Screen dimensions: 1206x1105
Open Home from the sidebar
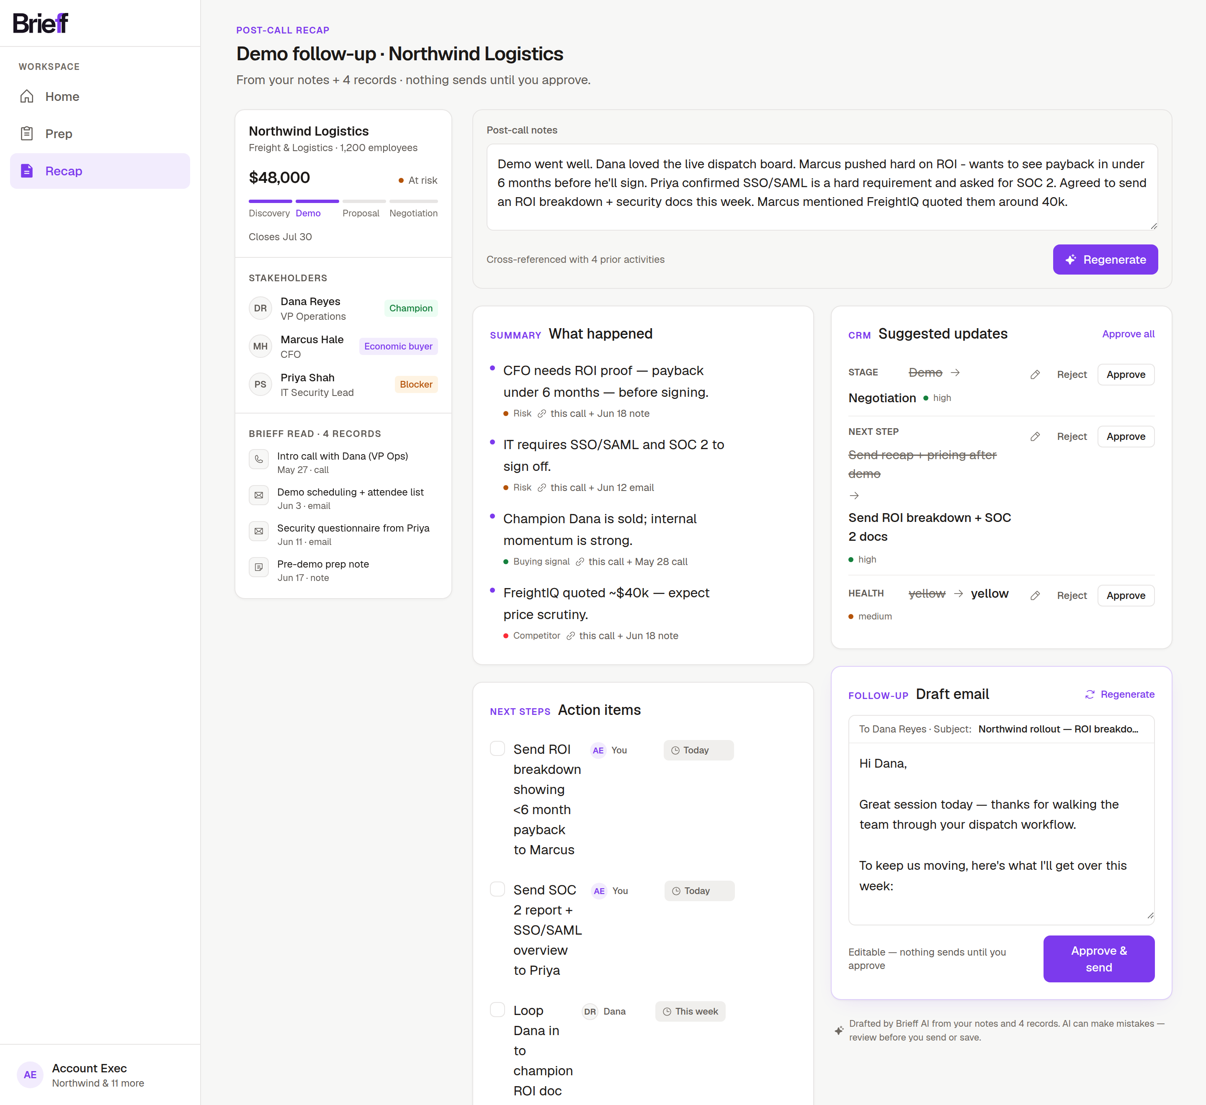[100, 96]
